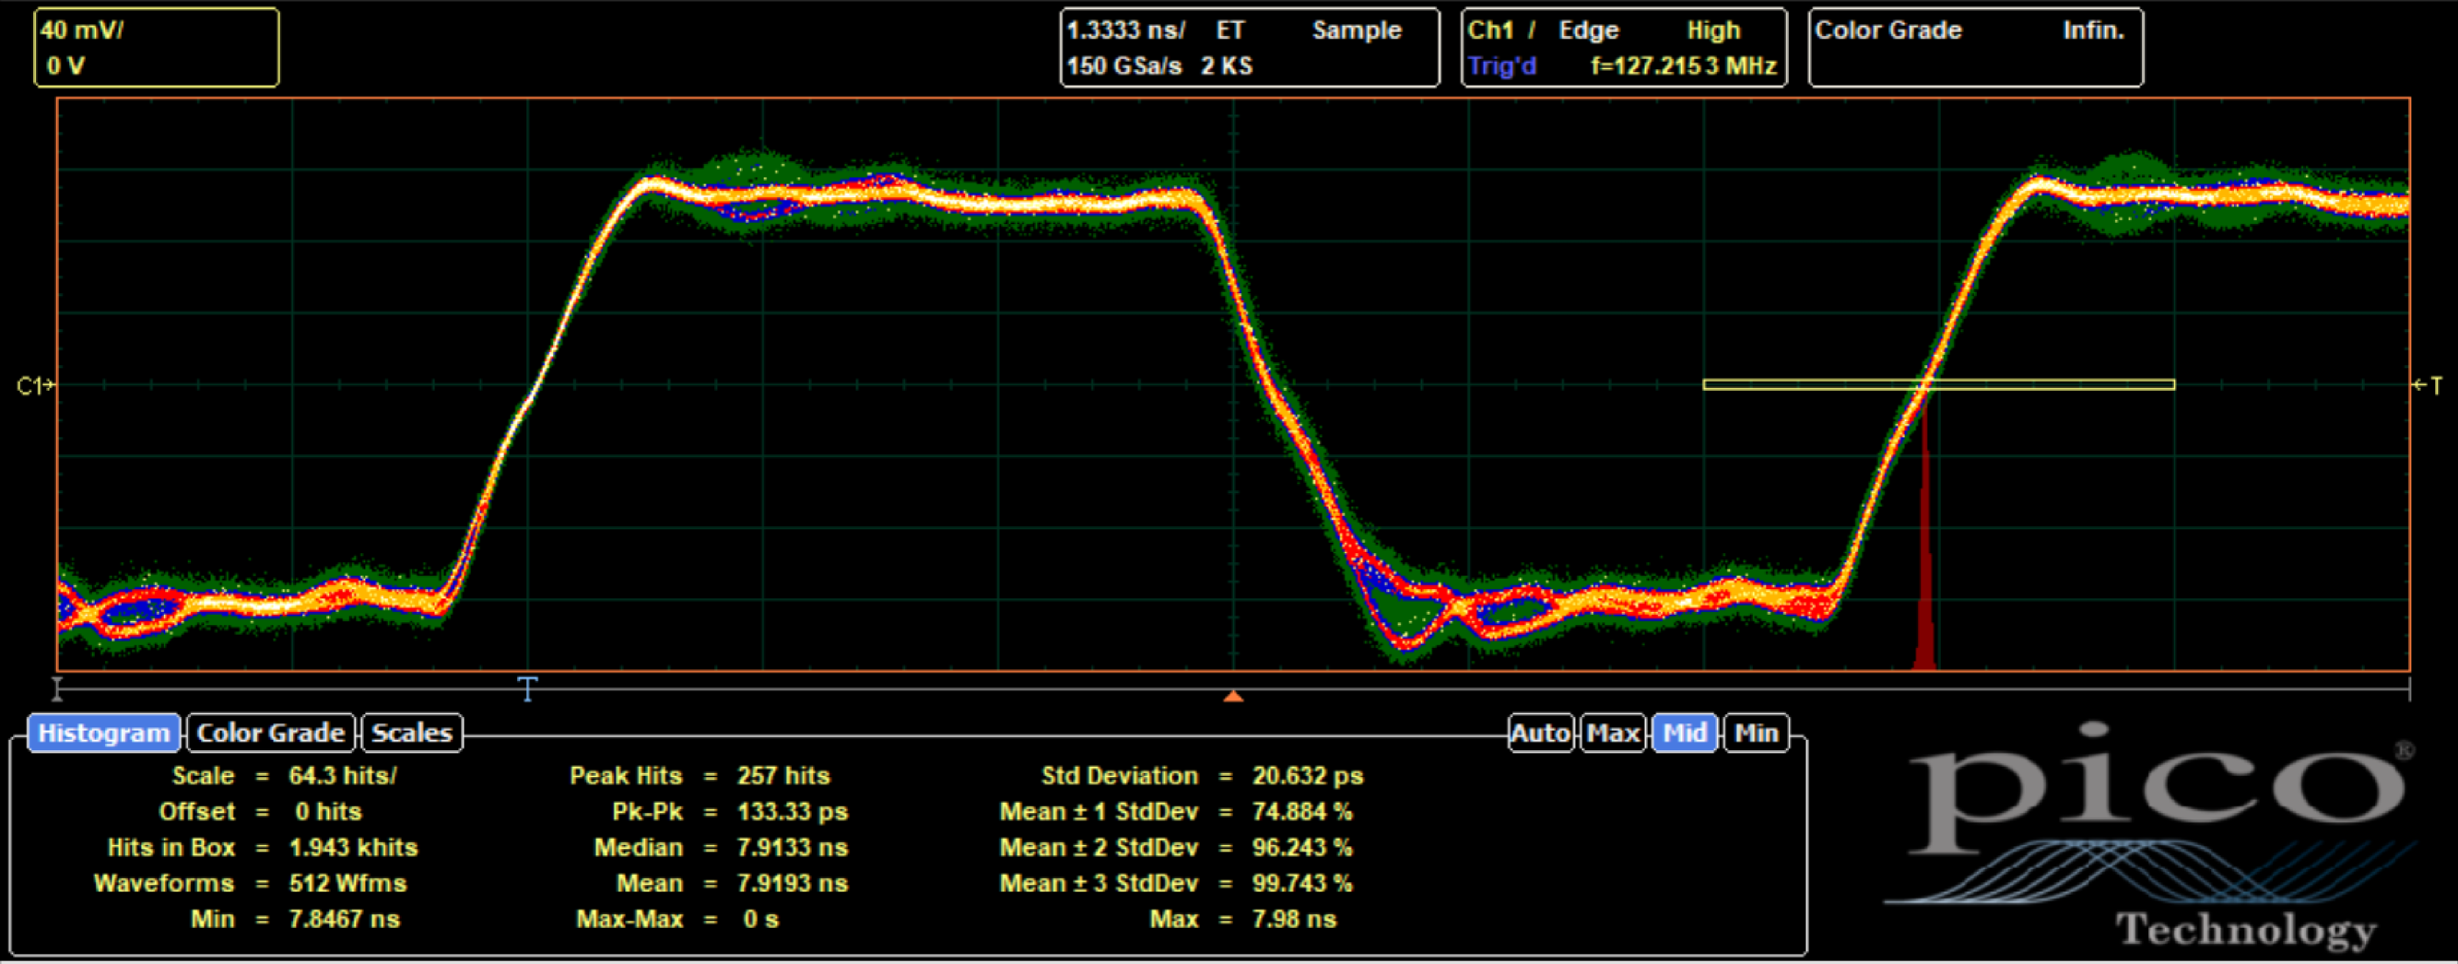
Task: Switch to the Scales tab
Action: [411, 733]
